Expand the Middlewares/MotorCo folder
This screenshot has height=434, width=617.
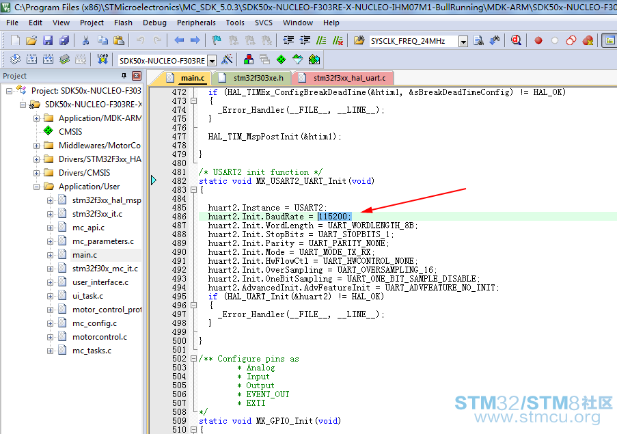coord(36,146)
